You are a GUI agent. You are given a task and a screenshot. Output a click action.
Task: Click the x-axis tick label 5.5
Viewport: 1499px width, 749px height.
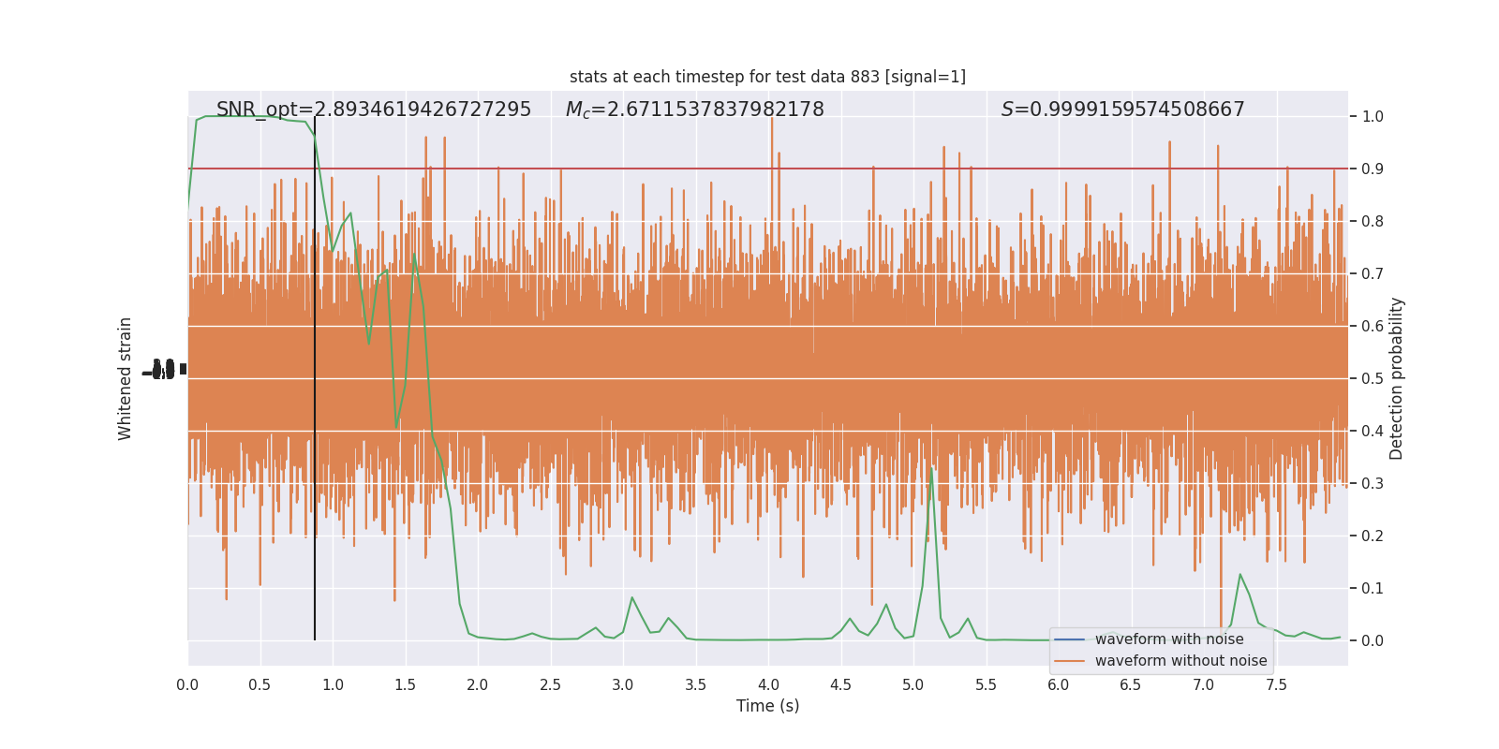[986, 684]
